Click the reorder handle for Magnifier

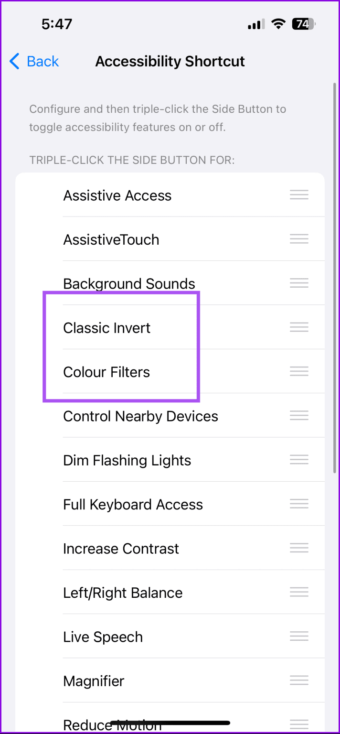point(299,680)
